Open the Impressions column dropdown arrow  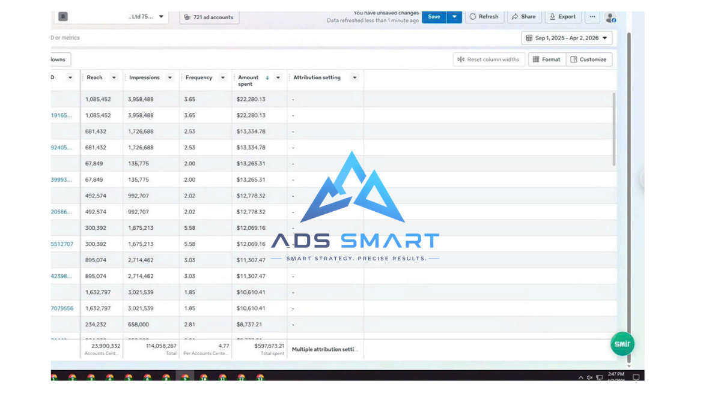(x=170, y=77)
